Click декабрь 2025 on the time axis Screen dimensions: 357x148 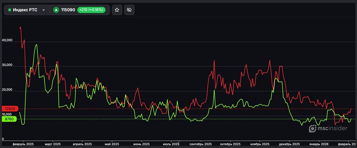pyautogui.click(x=290, y=144)
